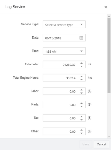This screenshot has height=150, width=111.
Task: Cancel the Log Service dialog
Action: coord(101,144)
